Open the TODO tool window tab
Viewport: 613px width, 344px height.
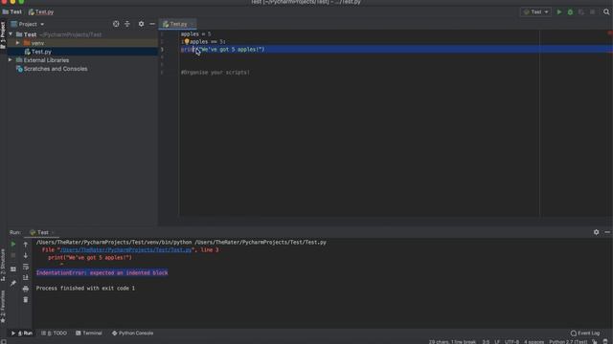pos(55,333)
